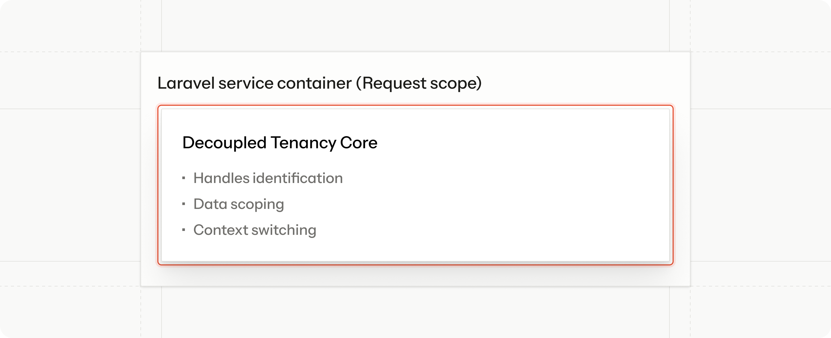Screen dimensions: 831x338
Task: Click the word "Handles" in the list
Action: click(x=221, y=178)
